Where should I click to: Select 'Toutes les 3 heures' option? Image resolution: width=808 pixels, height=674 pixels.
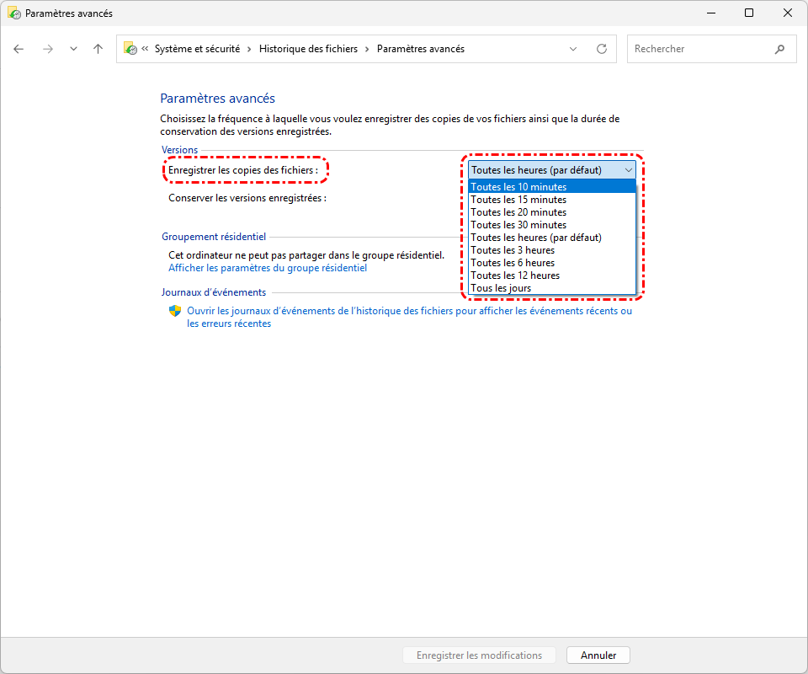click(x=513, y=250)
